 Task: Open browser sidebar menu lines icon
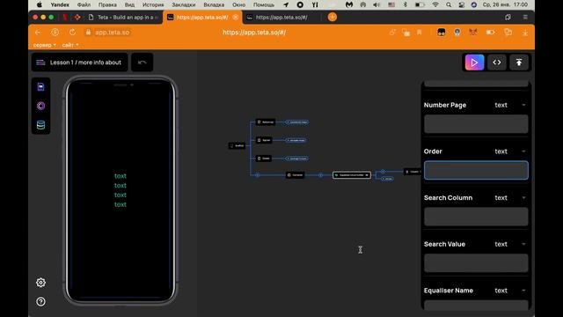point(525,17)
